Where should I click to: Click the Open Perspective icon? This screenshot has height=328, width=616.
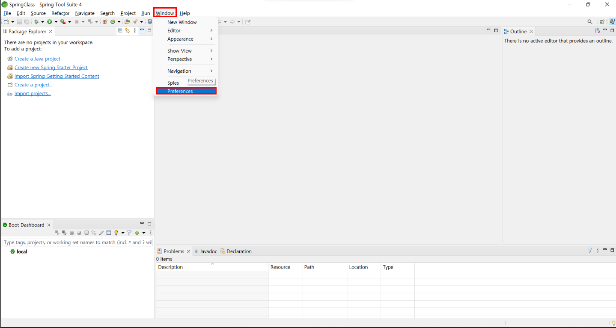point(602,22)
